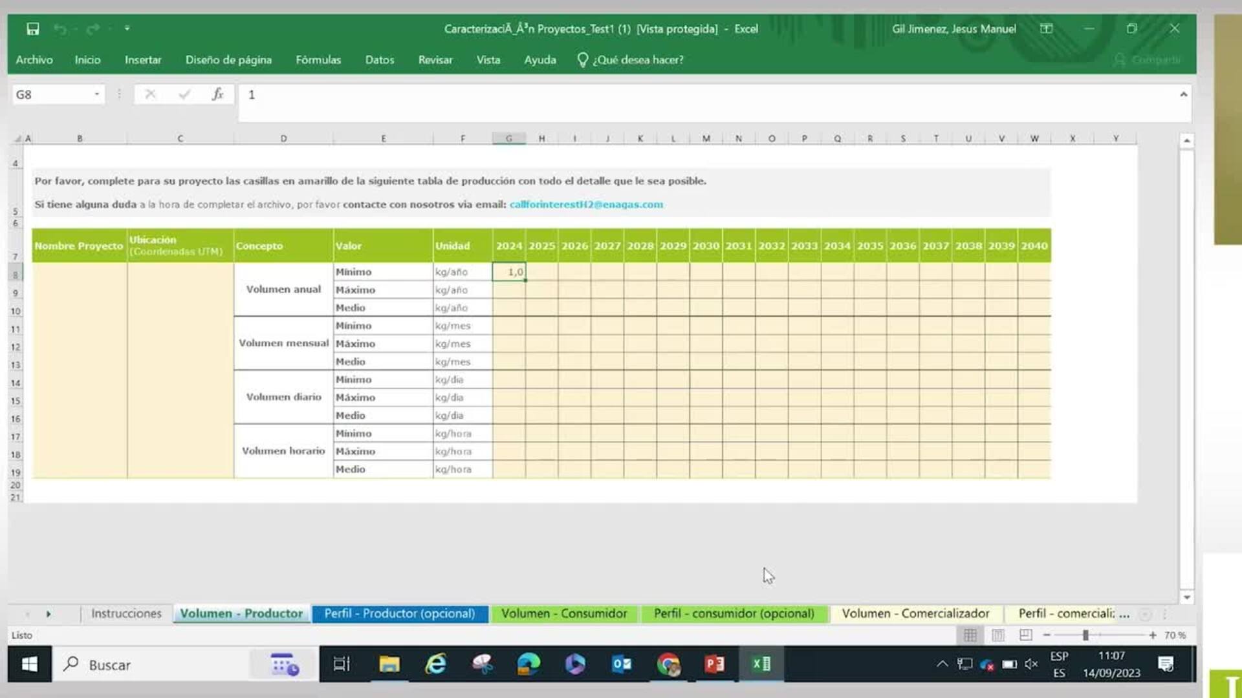
Task: Click zoom in plus icon
Action: coord(1153,635)
